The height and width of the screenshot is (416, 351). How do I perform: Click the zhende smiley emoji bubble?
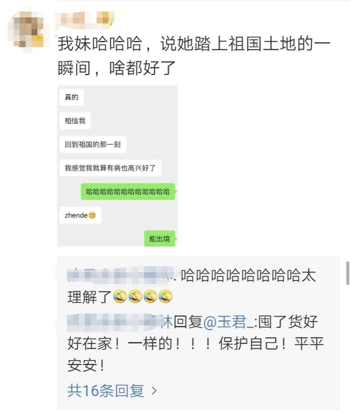click(x=80, y=215)
